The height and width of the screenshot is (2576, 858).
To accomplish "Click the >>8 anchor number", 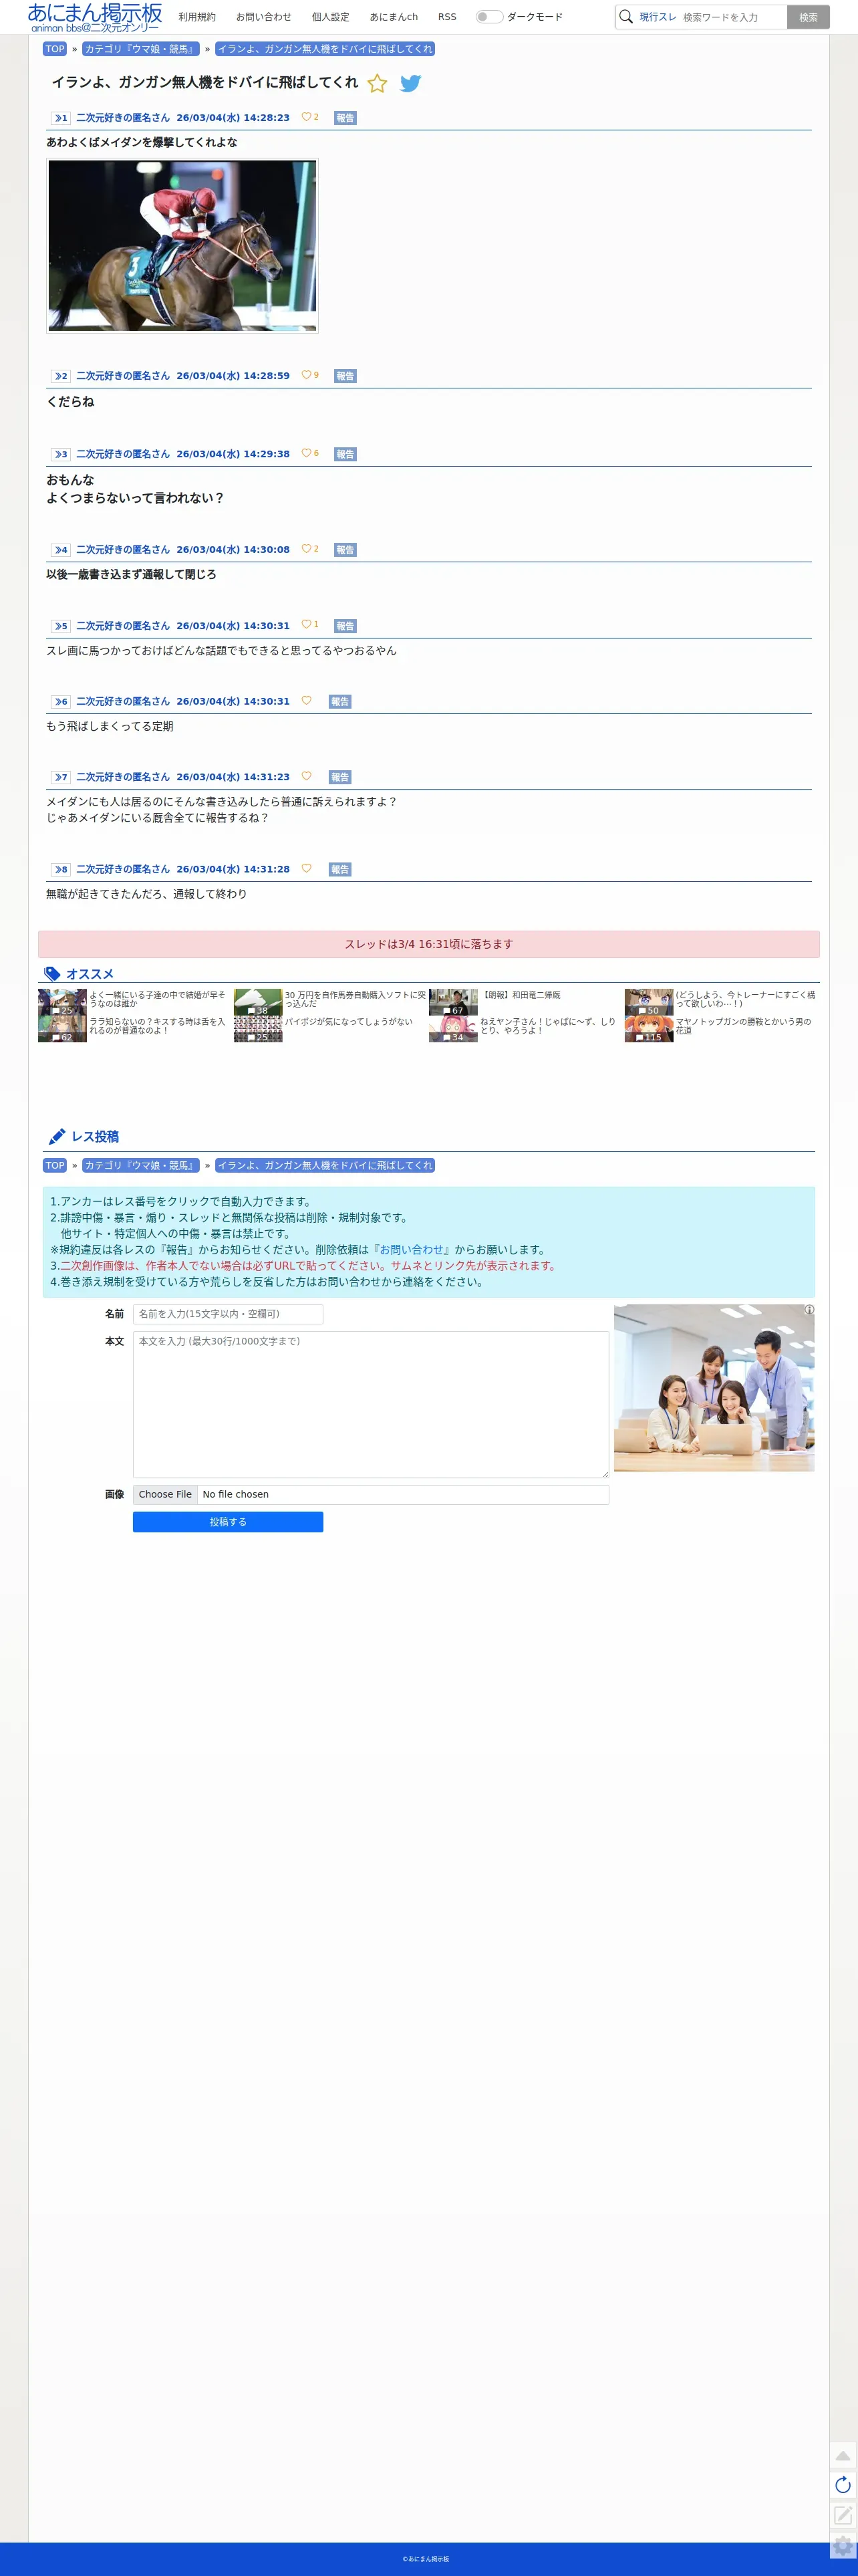I will (x=61, y=869).
